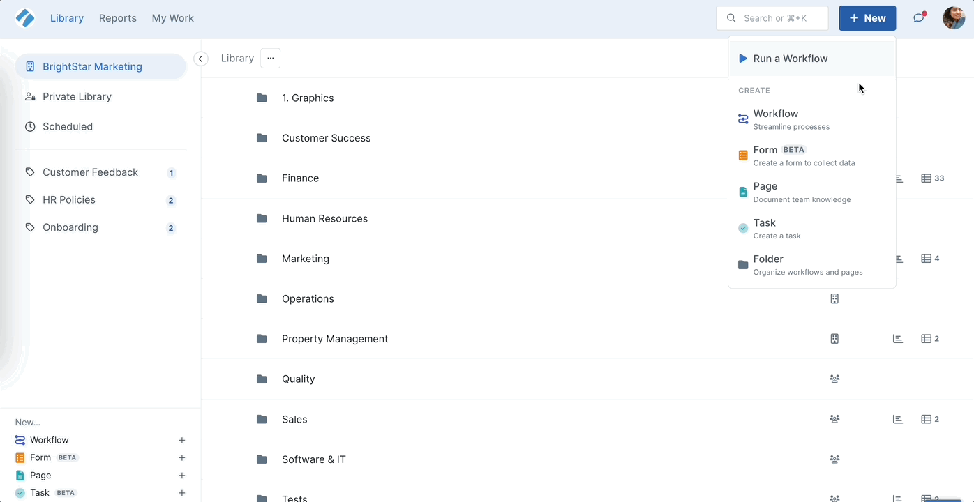Open the Marketing folder

[306, 259]
